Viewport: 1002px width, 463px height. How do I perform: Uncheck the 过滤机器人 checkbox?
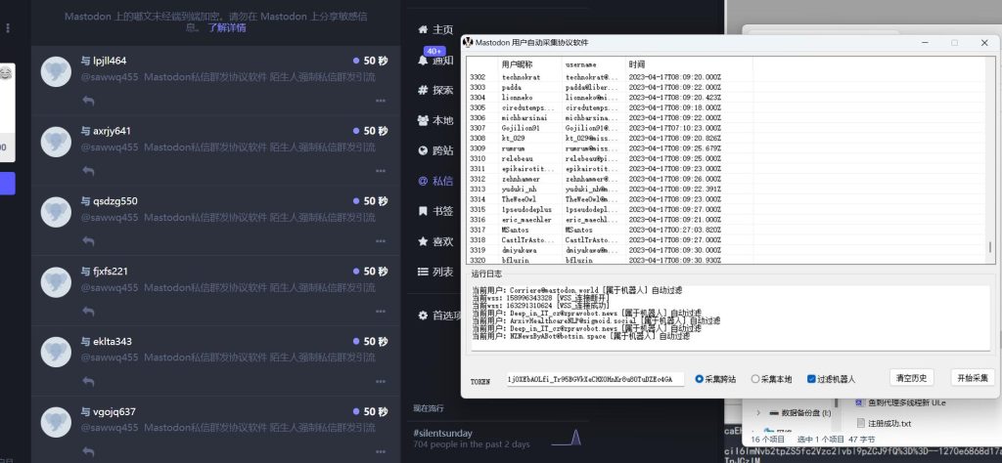coord(811,379)
